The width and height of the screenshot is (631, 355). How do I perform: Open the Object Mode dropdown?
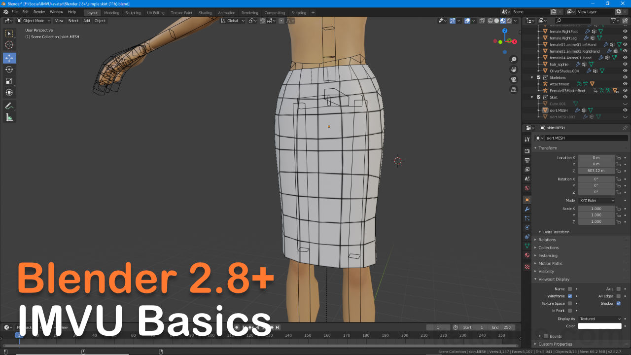coord(34,21)
